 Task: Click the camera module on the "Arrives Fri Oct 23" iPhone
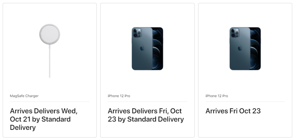(235, 33)
